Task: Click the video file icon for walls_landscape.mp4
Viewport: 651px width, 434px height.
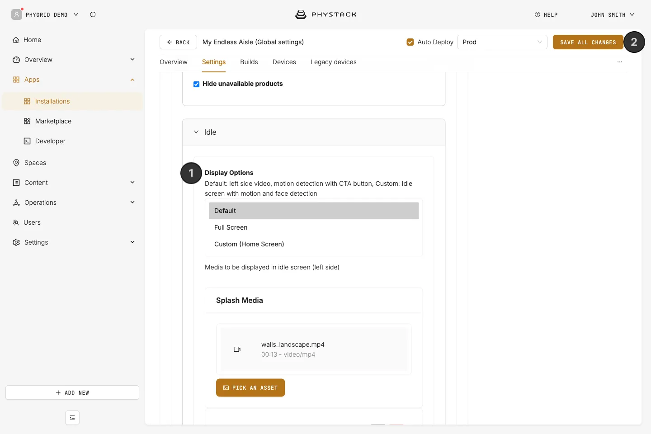Action: click(x=237, y=349)
